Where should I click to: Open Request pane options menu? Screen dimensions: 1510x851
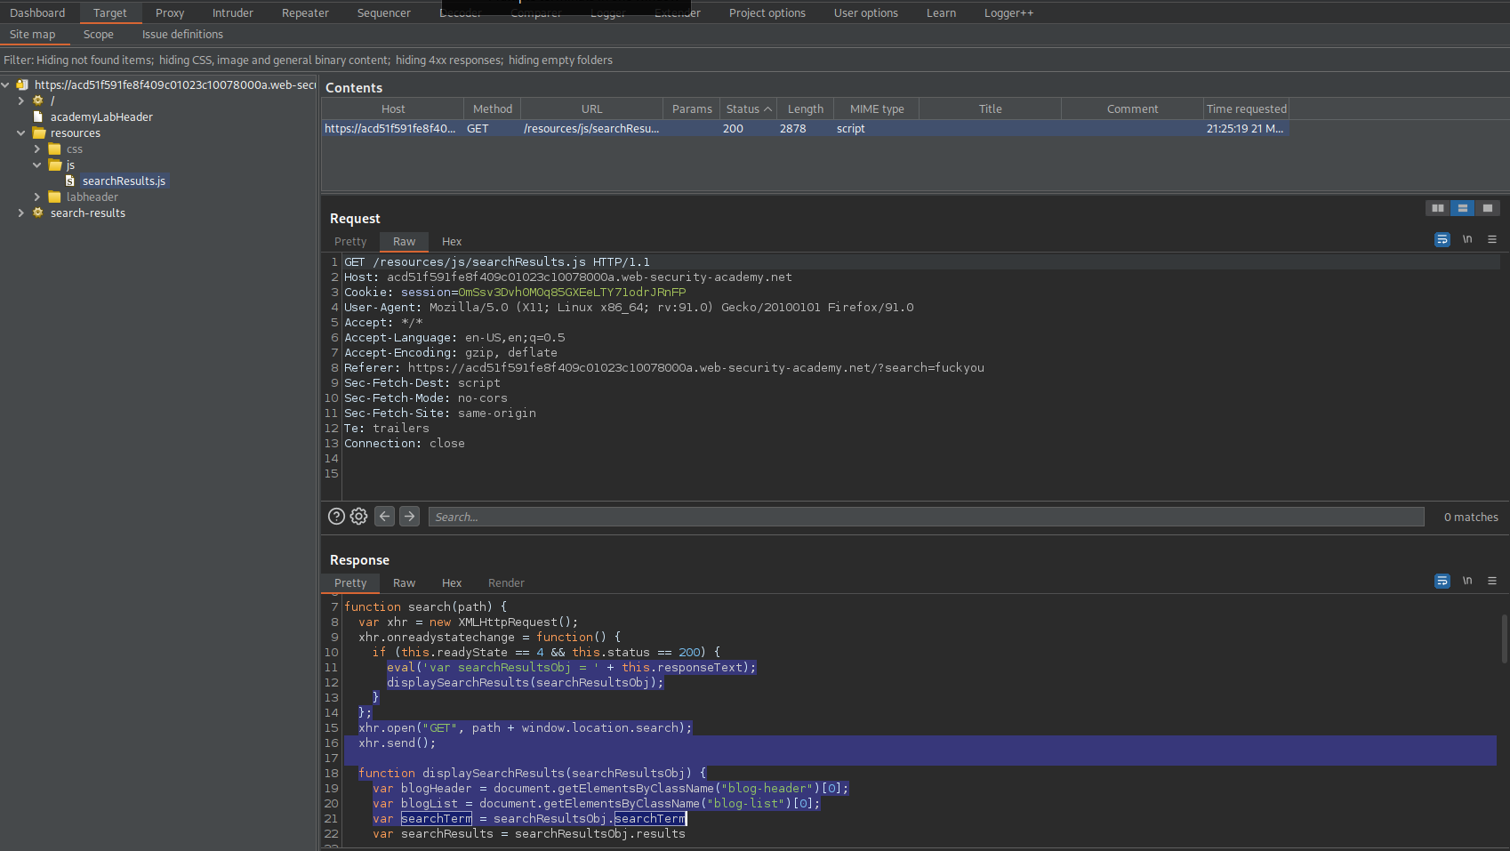pos(1492,239)
